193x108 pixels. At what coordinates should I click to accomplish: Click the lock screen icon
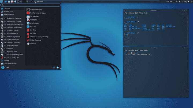click(x=188, y=2)
